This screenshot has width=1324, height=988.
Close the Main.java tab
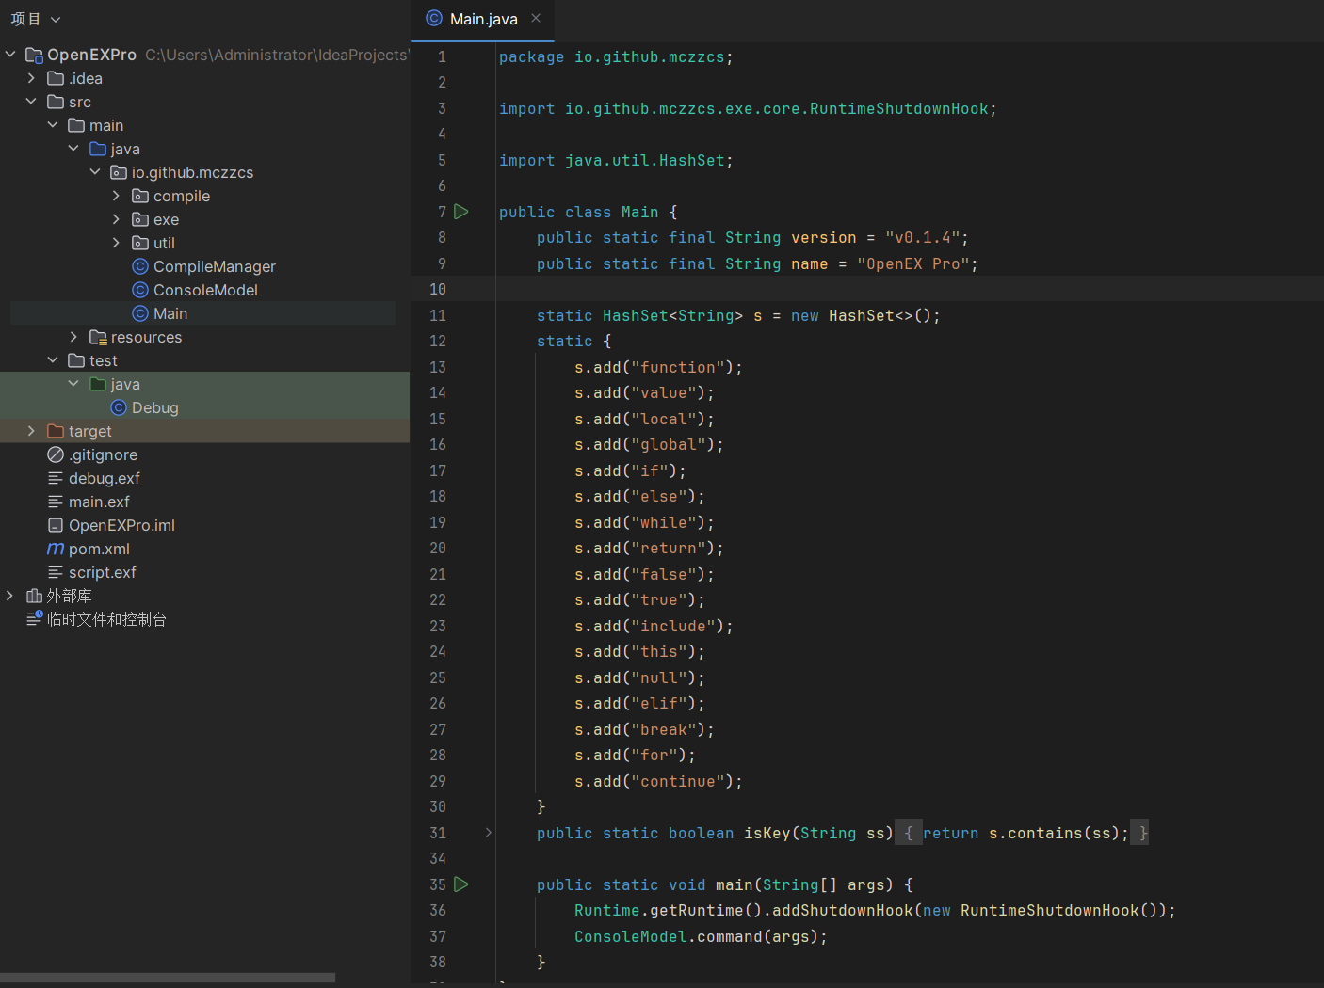[x=536, y=18]
